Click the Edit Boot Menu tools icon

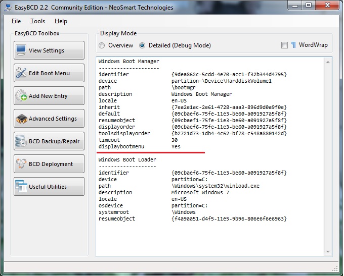(21, 73)
